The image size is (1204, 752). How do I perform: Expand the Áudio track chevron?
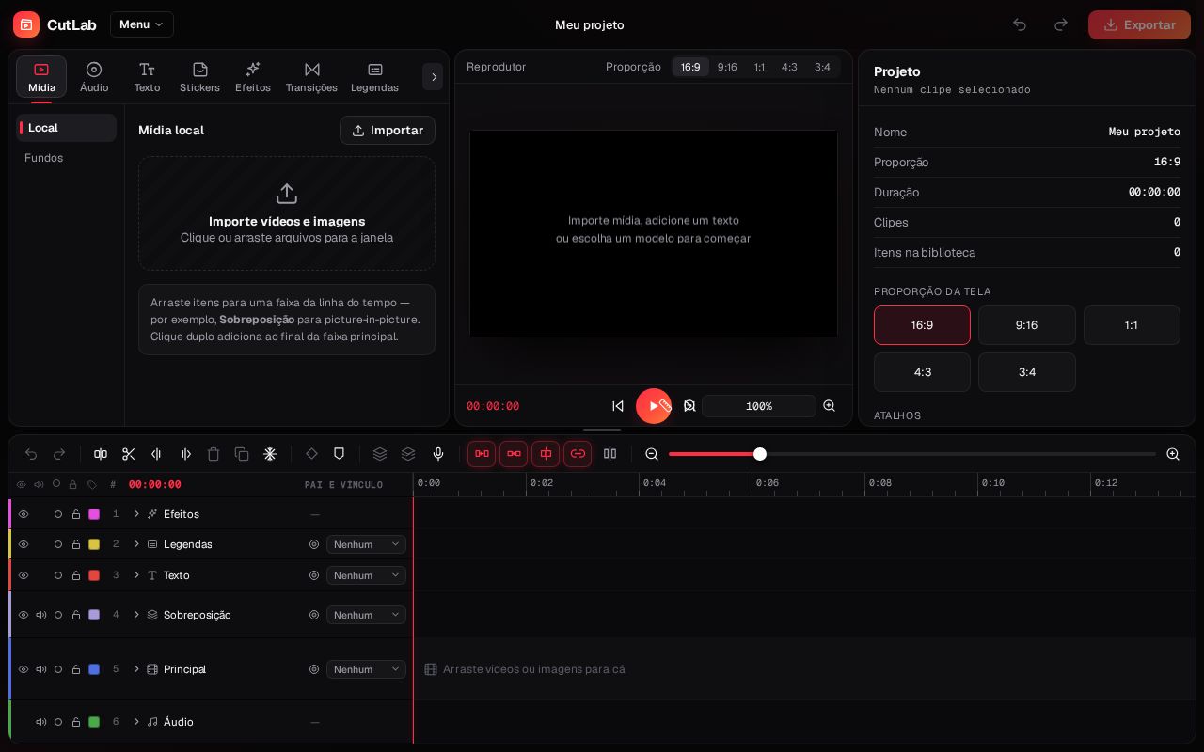tap(136, 722)
